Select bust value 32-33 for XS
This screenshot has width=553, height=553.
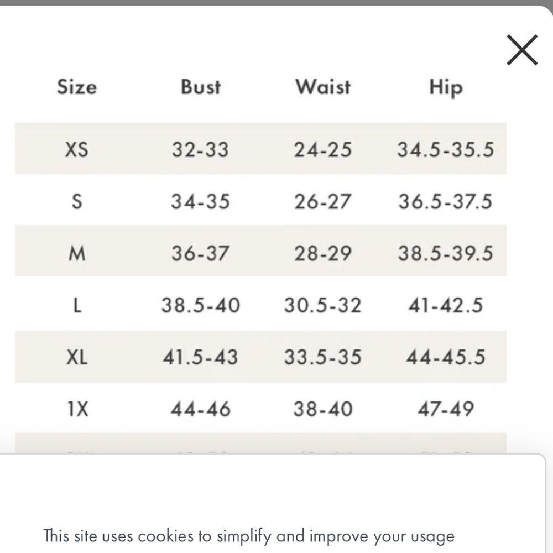(x=200, y=149)
